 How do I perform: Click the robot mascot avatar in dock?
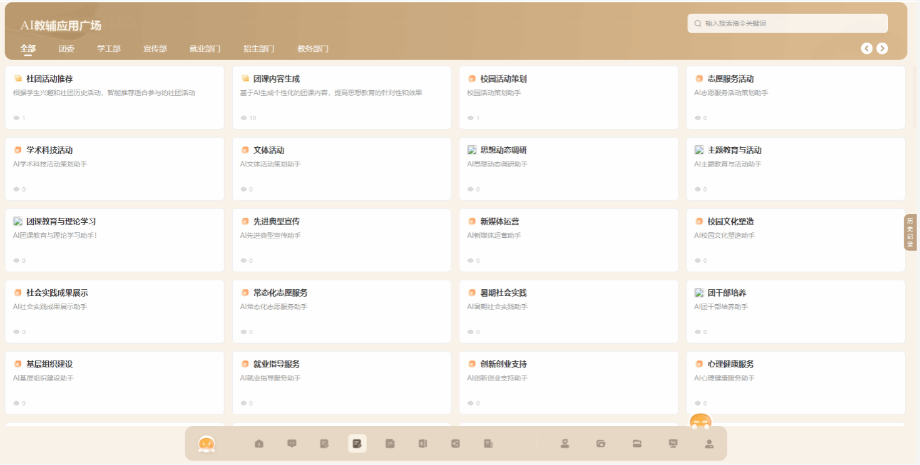(207, 444)
